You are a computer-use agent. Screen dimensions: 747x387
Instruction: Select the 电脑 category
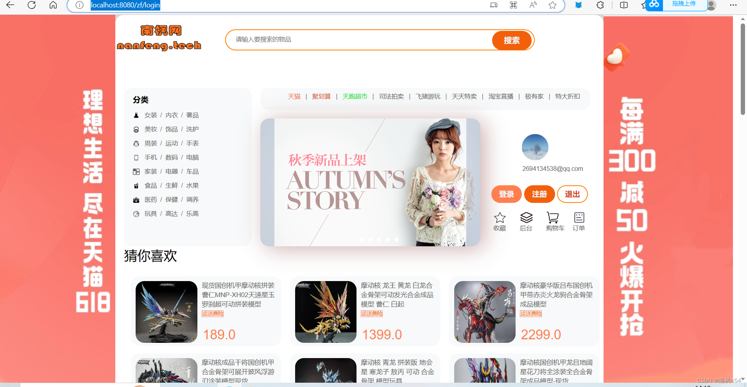pyautogui.click(x=192, y=158)
